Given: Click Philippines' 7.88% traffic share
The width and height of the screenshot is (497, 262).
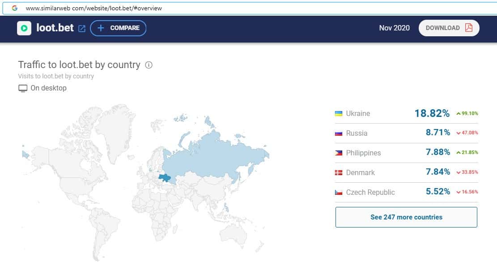Looking at the screenshot, I should click(x=438, y=152).
